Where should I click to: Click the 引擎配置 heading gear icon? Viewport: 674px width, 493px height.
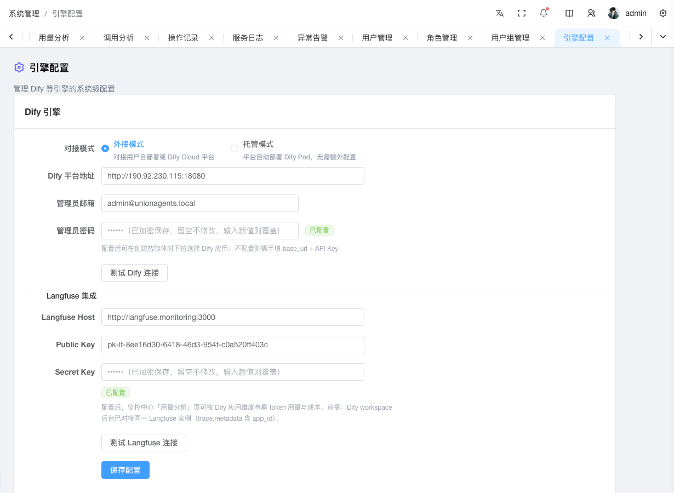click(x=19, y=67)
